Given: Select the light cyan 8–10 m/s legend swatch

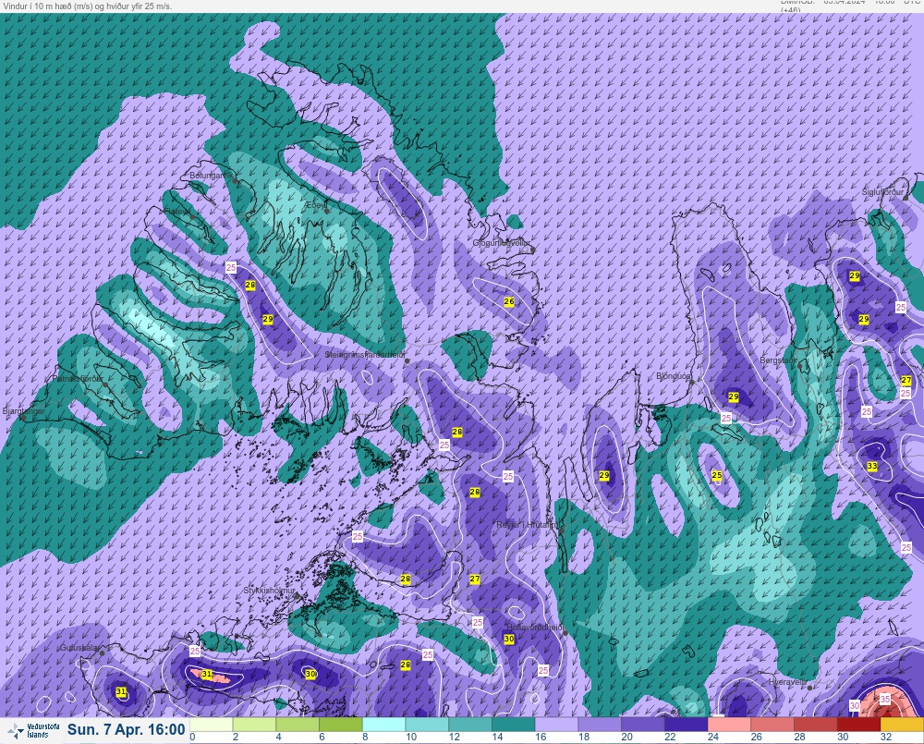Looking at the screenshot, I should pos(384,724).
